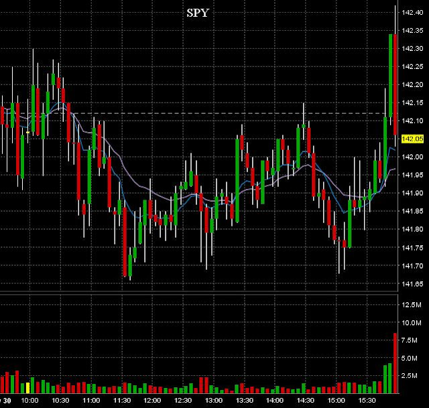
Task: Click the 142.15 price axis label
Action: point(412,103)
